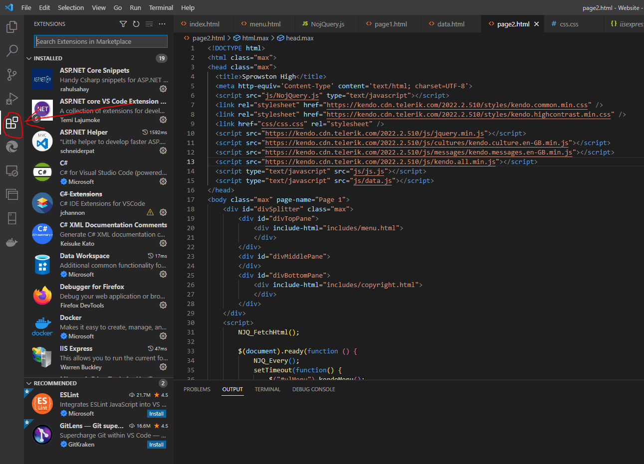Screen dimensions: 644x464
Task: Switch to index.html editor tab
Action: coord(204,24)
